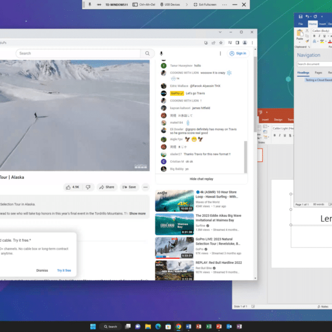The image size is (332, 332).
Task: Click Cut scissors icon in Word
Action: click(x=307, y=31)
